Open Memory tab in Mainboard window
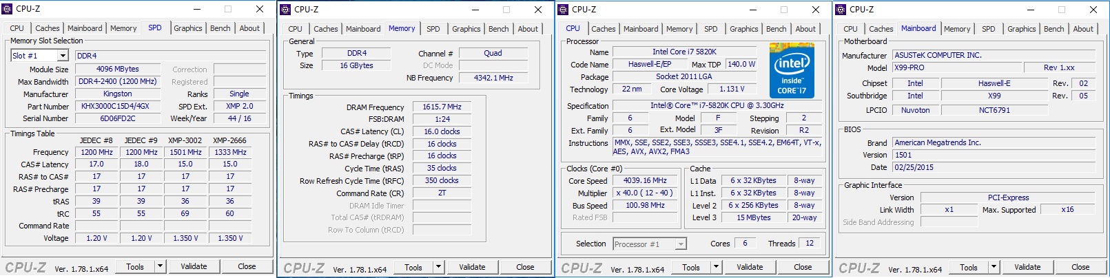 (957, 29)
